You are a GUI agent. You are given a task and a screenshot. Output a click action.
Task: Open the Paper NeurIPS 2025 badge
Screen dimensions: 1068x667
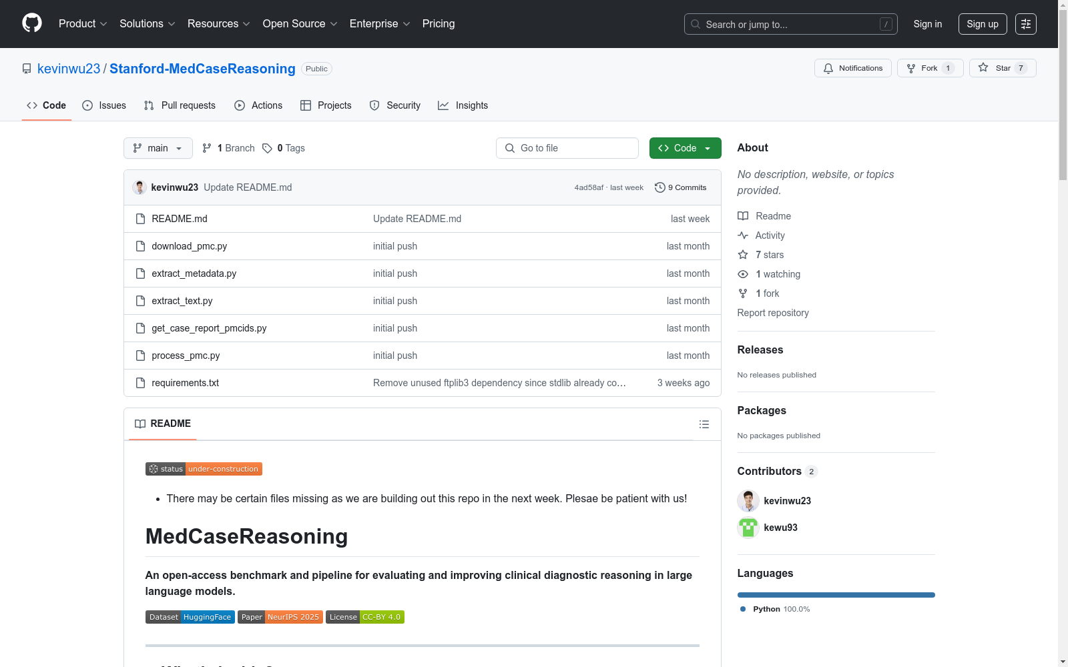tap(280, 617)
